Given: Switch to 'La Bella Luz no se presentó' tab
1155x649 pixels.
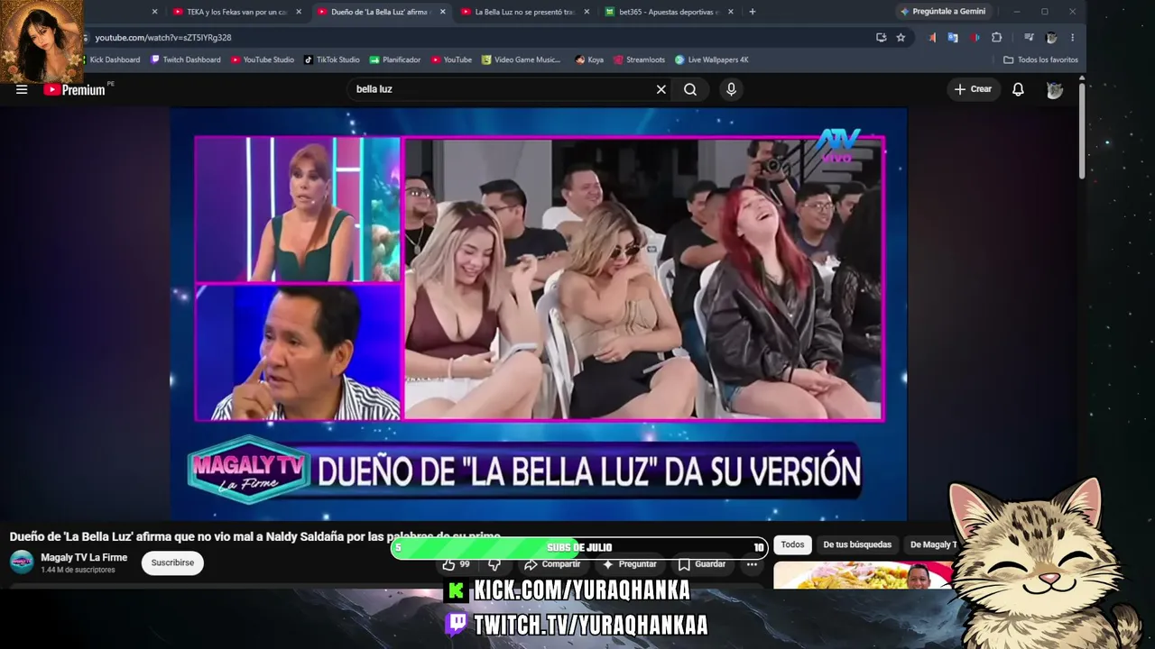Looking at the screenshot, I should click(523, 12).
